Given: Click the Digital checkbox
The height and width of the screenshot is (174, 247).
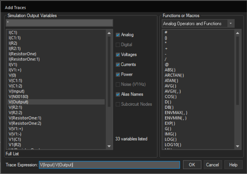Looking at the screenshot, I should pyautogui.click(x=118, y=45).
